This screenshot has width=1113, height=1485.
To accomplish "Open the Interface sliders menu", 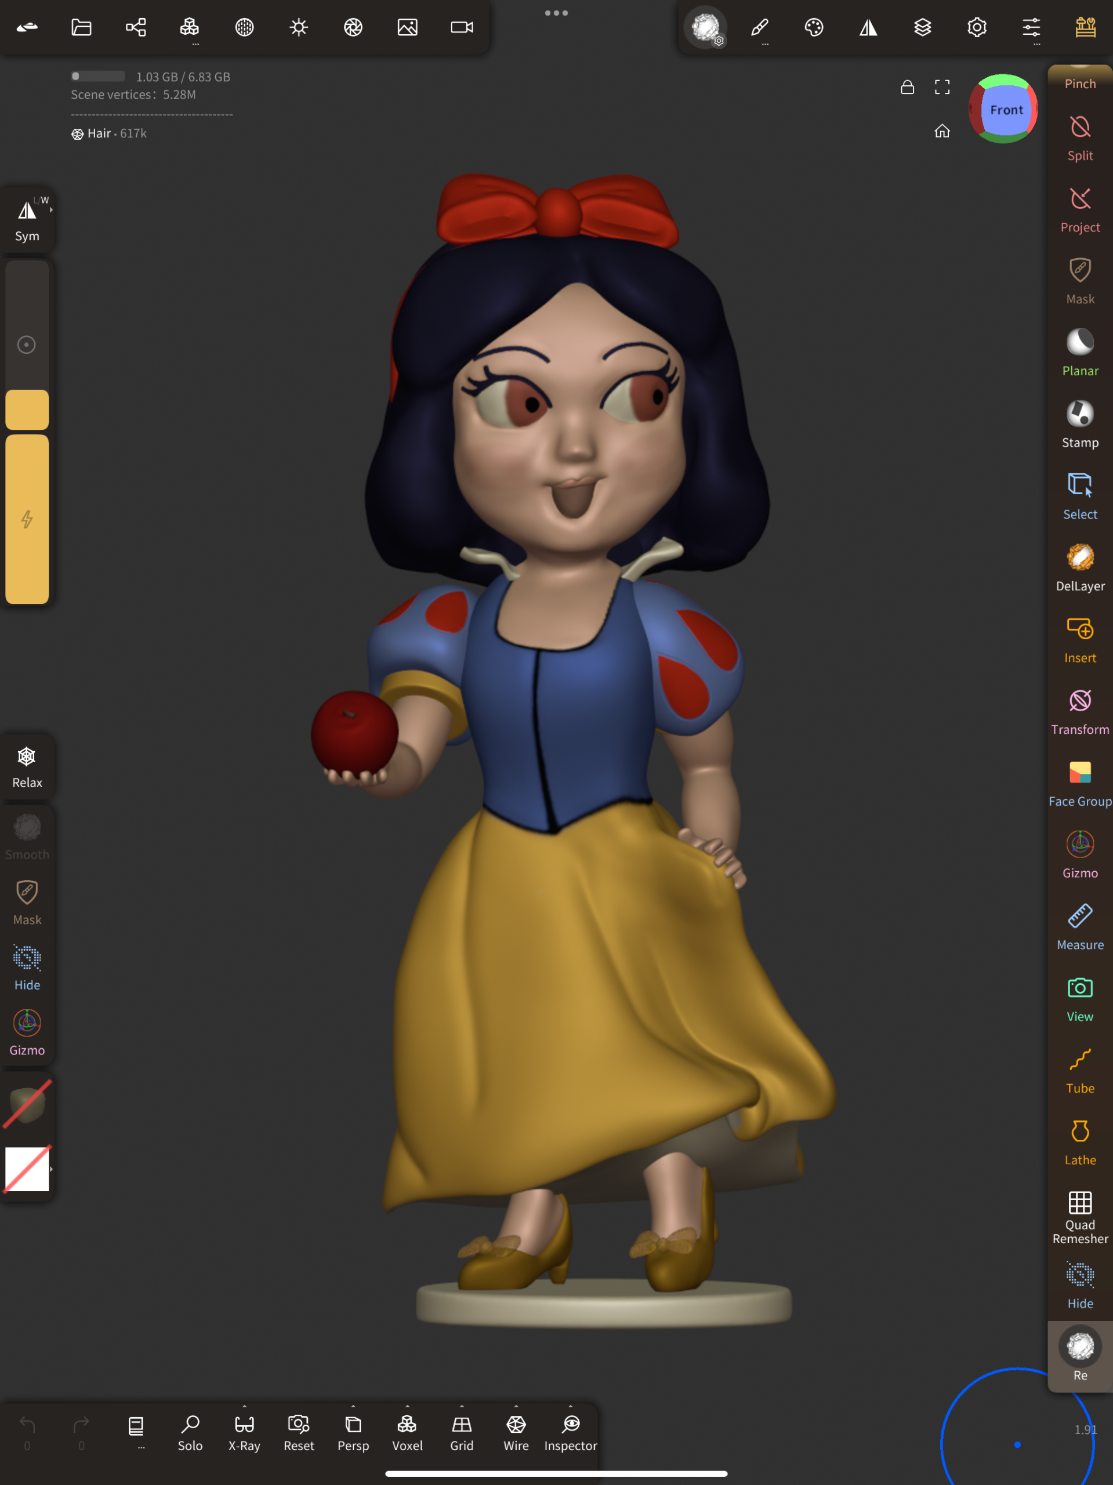I will tap(1032, 27).
